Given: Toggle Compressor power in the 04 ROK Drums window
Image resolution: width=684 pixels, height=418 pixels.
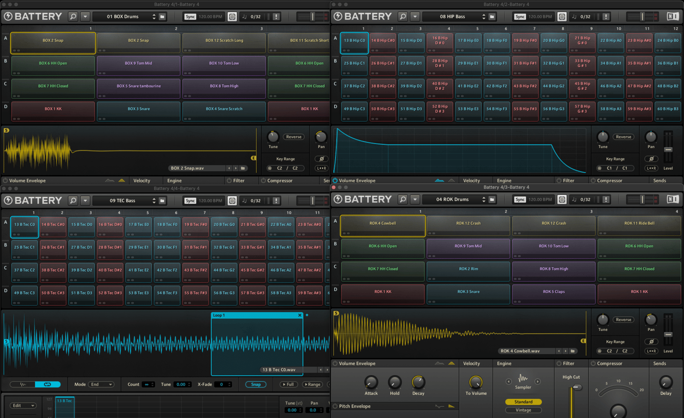Looking at the screenshot, I should coord(593,364).
